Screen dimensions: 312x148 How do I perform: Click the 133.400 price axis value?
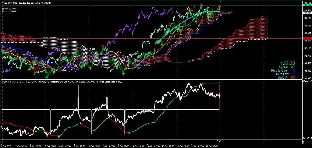(307, 10)
